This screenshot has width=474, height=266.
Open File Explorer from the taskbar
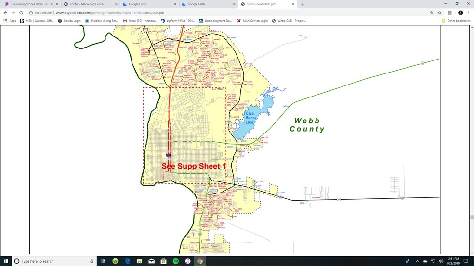pyautogui.click(x=139, y=261)
